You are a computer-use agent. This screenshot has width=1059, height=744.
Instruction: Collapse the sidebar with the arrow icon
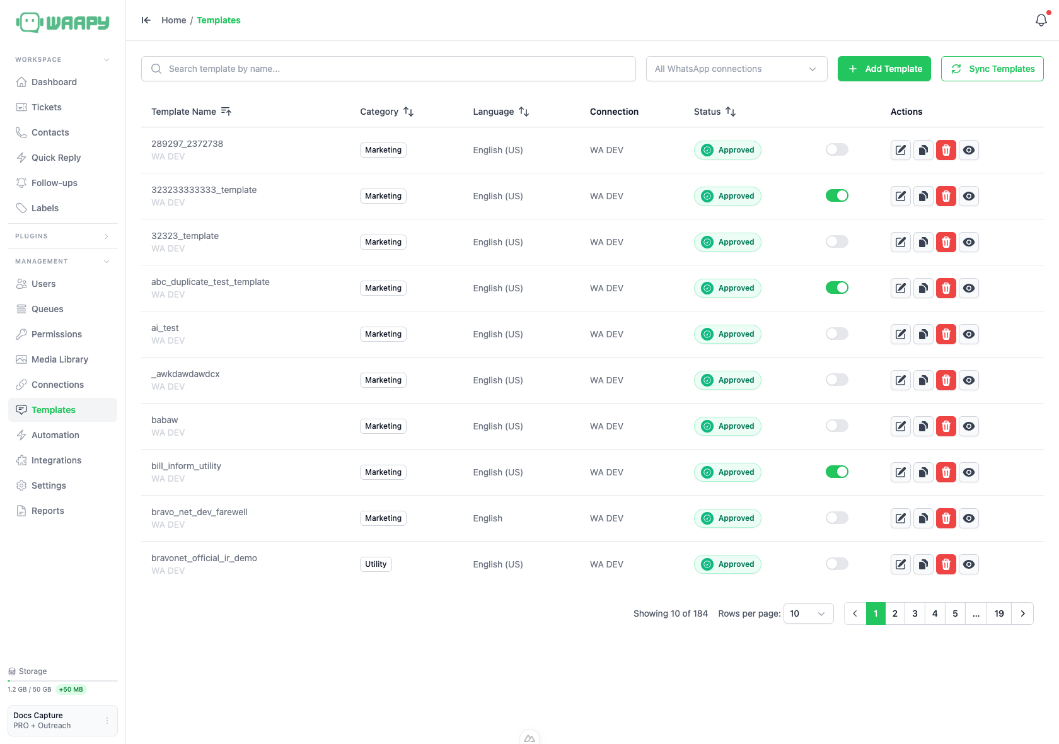pyautogui.click(x=146, y=20)
